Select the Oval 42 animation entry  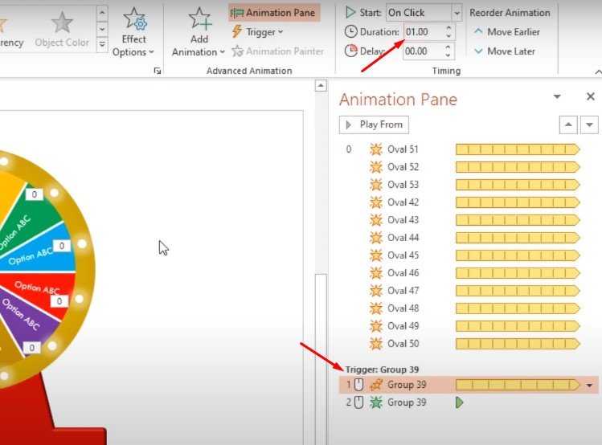click(469, 202)
